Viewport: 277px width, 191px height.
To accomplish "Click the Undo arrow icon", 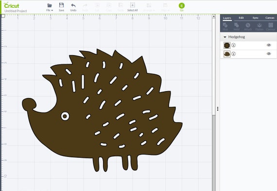I will [73, 5].
